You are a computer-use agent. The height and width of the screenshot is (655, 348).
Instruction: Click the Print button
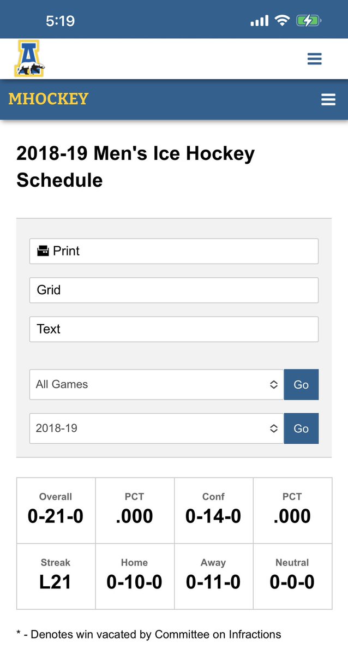(174, 251)
